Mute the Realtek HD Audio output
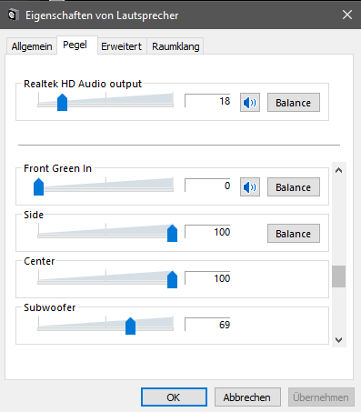 (250, 103)
